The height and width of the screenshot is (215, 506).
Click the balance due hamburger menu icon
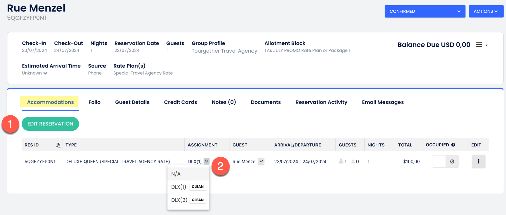pos(479,45)
